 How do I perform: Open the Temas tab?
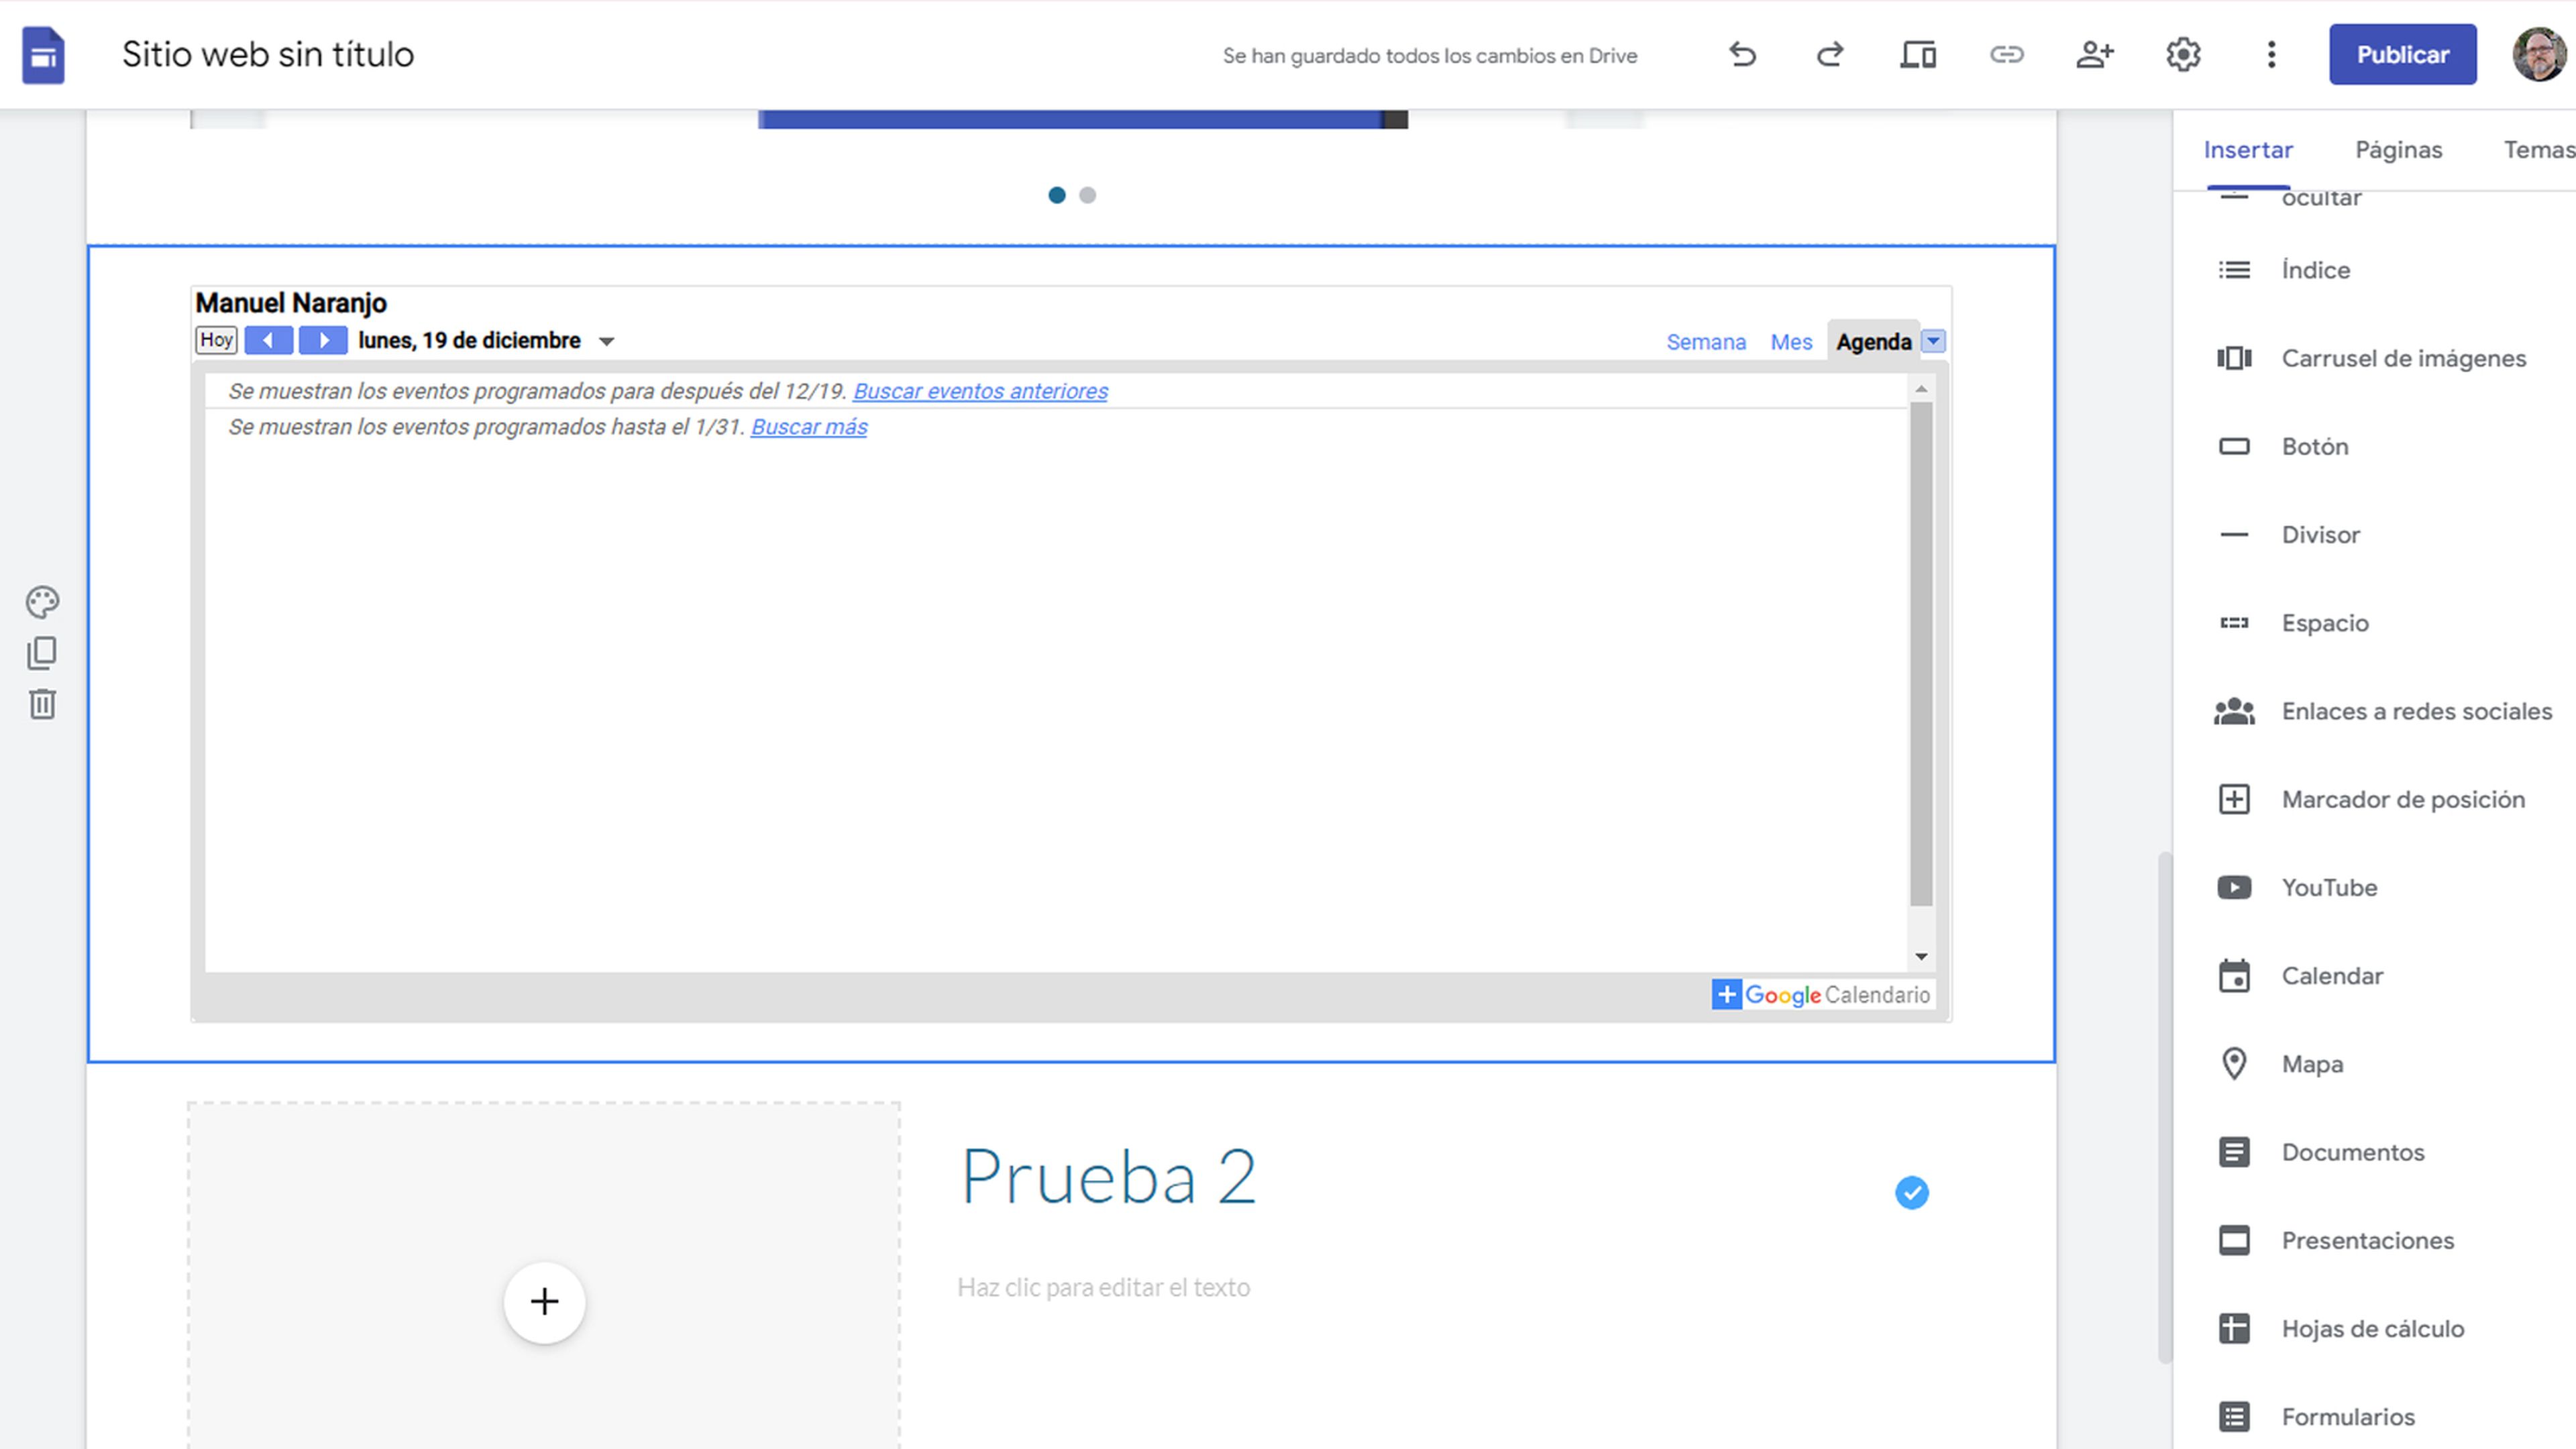coord(2539,150)
